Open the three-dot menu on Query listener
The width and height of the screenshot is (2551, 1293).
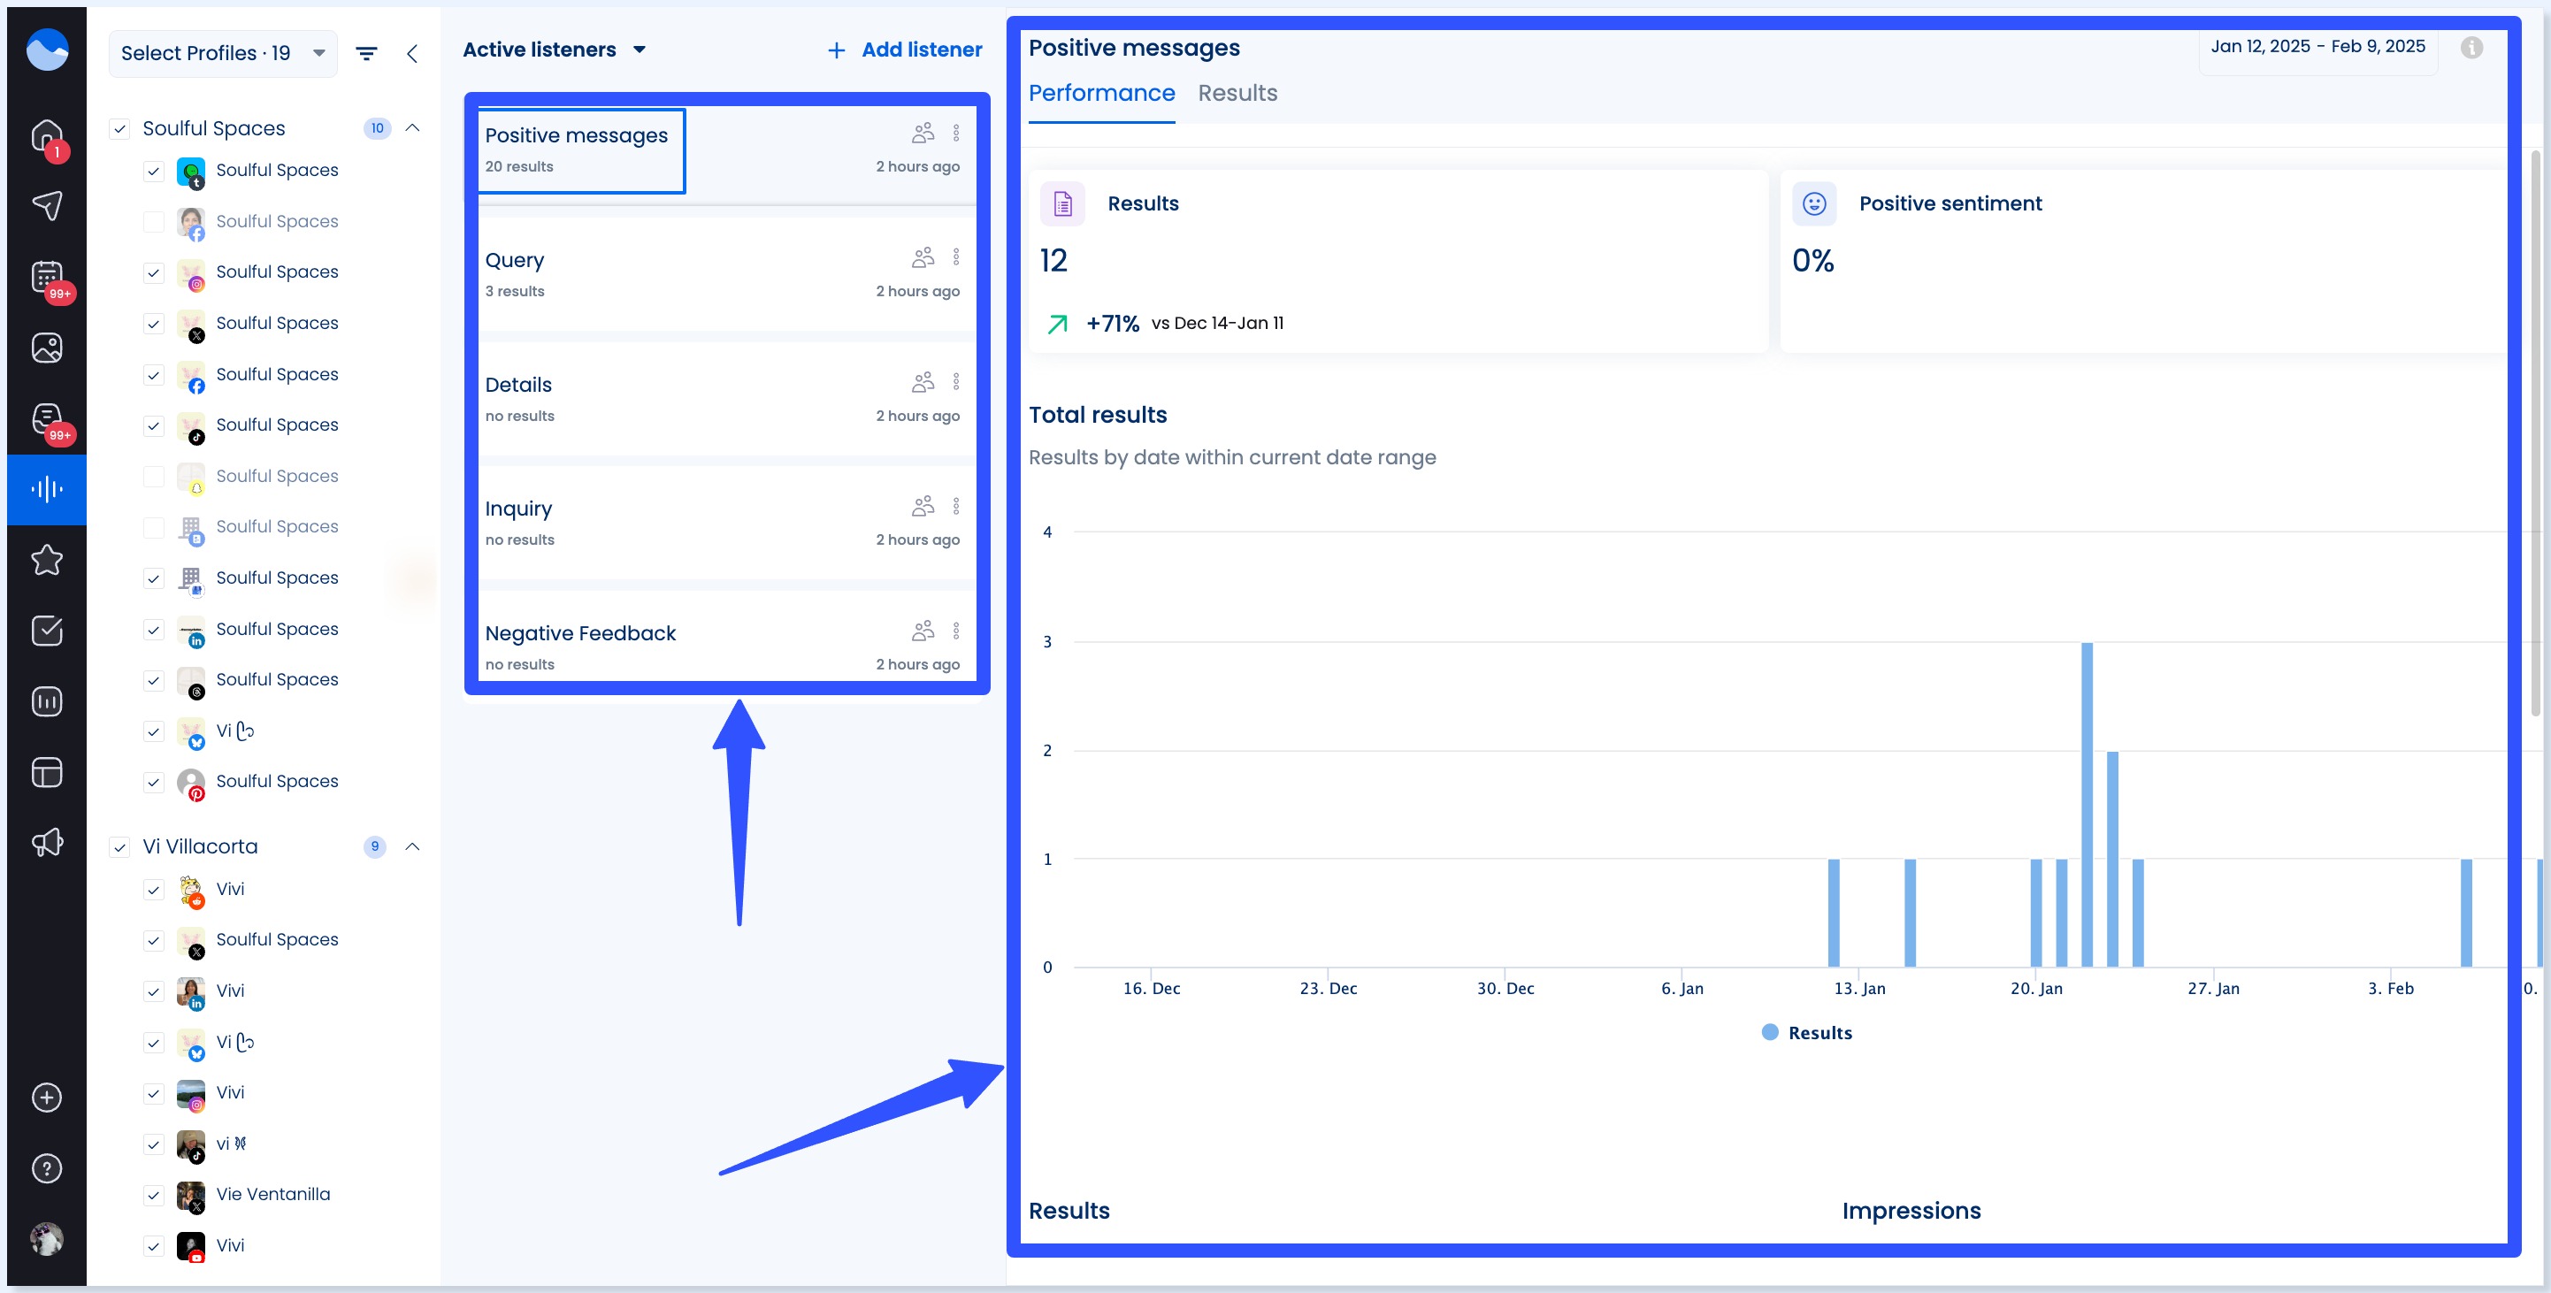[x=955, y=256]
